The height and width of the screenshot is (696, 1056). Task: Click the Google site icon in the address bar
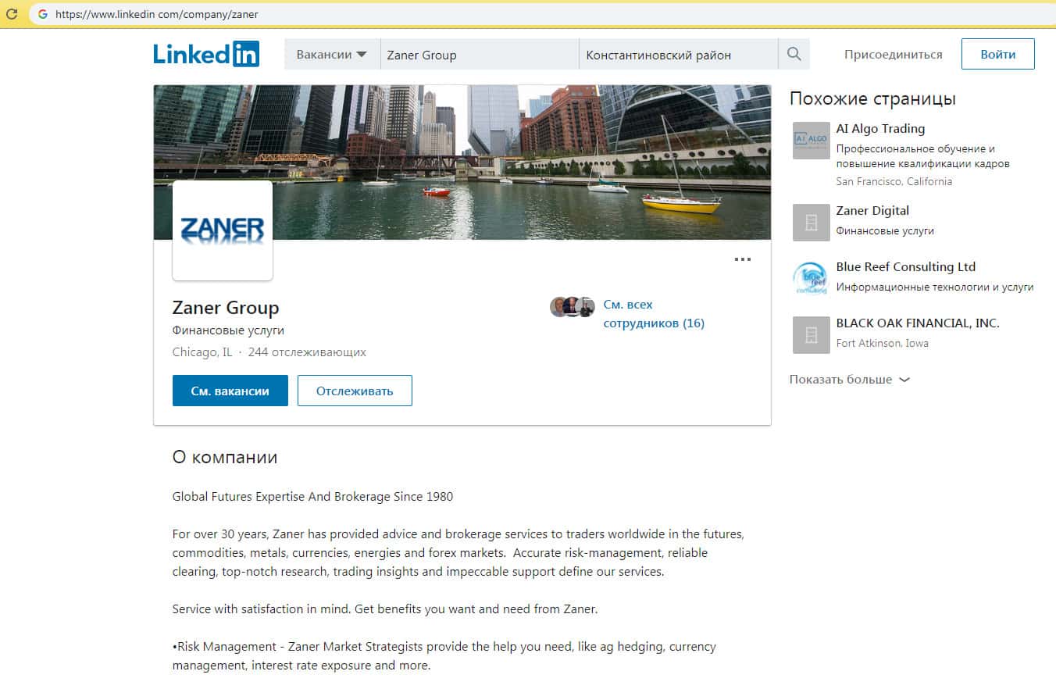pos(42,14)
